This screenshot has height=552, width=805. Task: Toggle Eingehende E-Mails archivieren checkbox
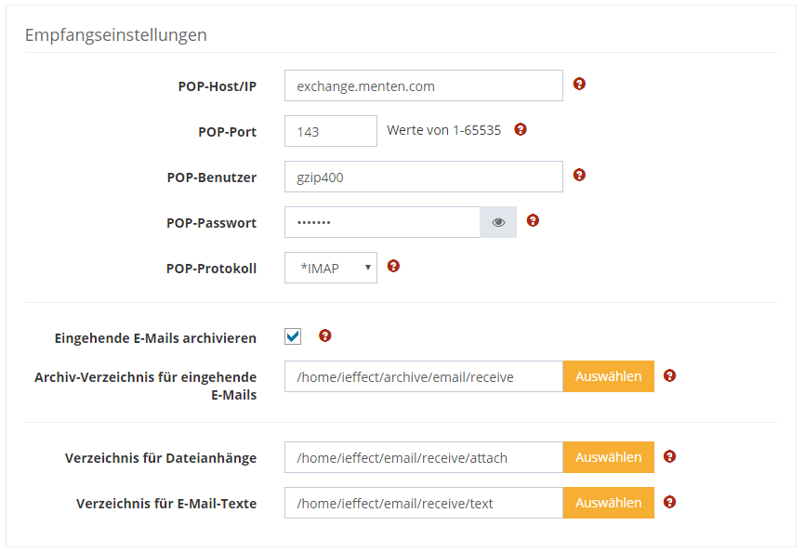293,336
